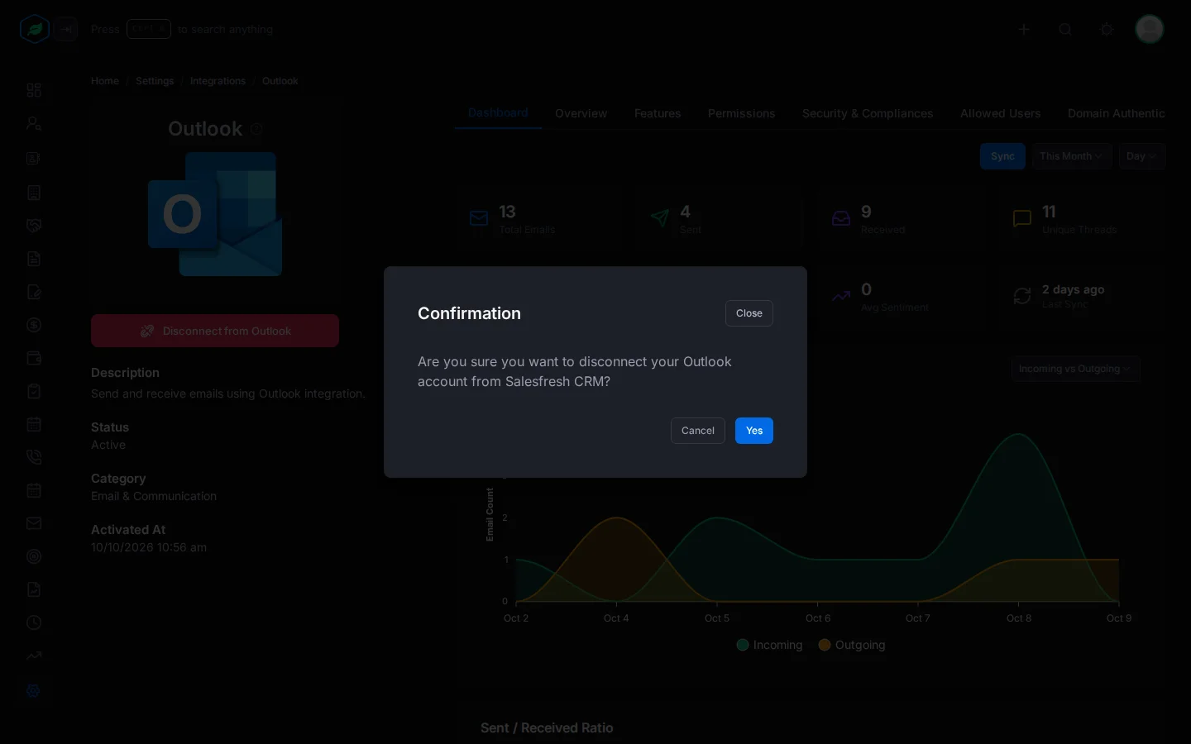1191x744 pixels.
Task: Switch to the Features tab
Action: tap(658, 113)
